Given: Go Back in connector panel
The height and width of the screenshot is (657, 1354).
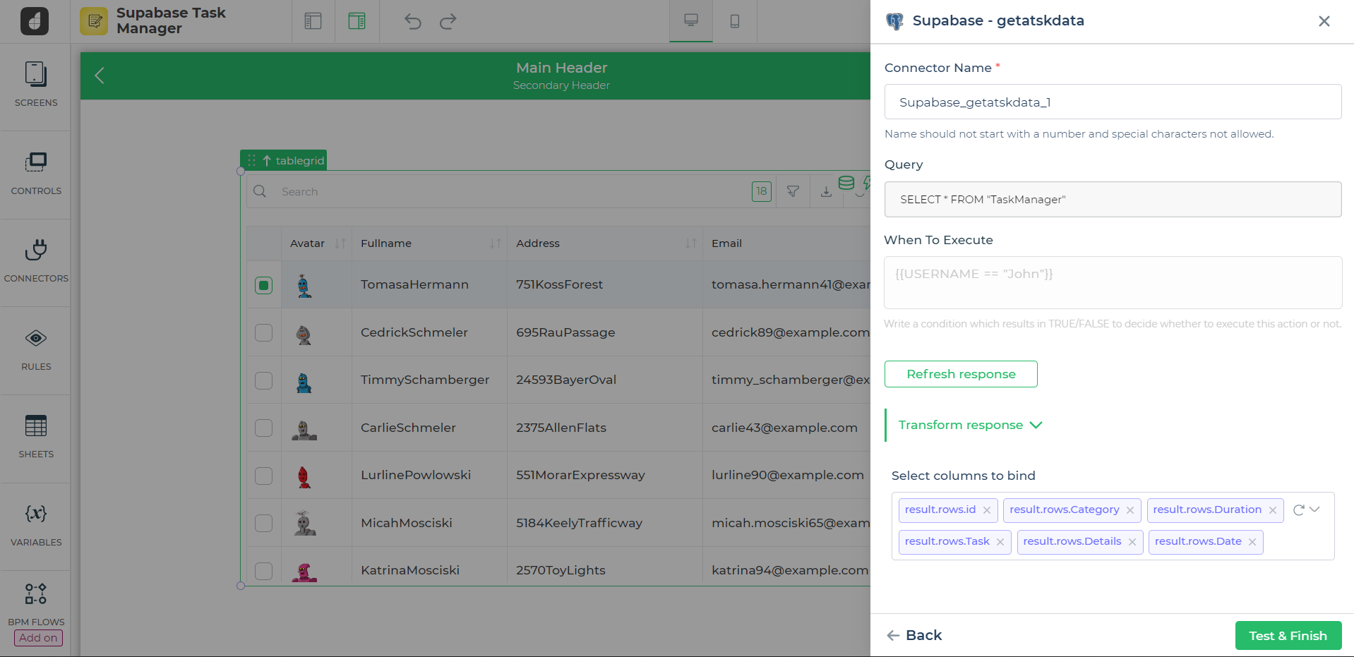Looking at the screenshot, I should pos(914,636).
